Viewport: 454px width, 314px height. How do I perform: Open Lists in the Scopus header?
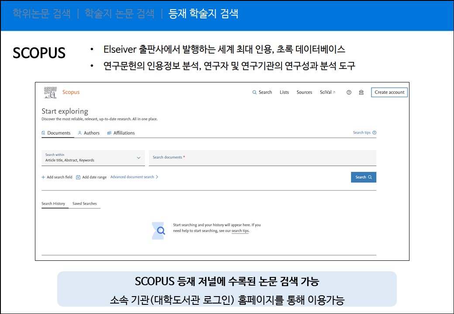[x=284, y=92]
